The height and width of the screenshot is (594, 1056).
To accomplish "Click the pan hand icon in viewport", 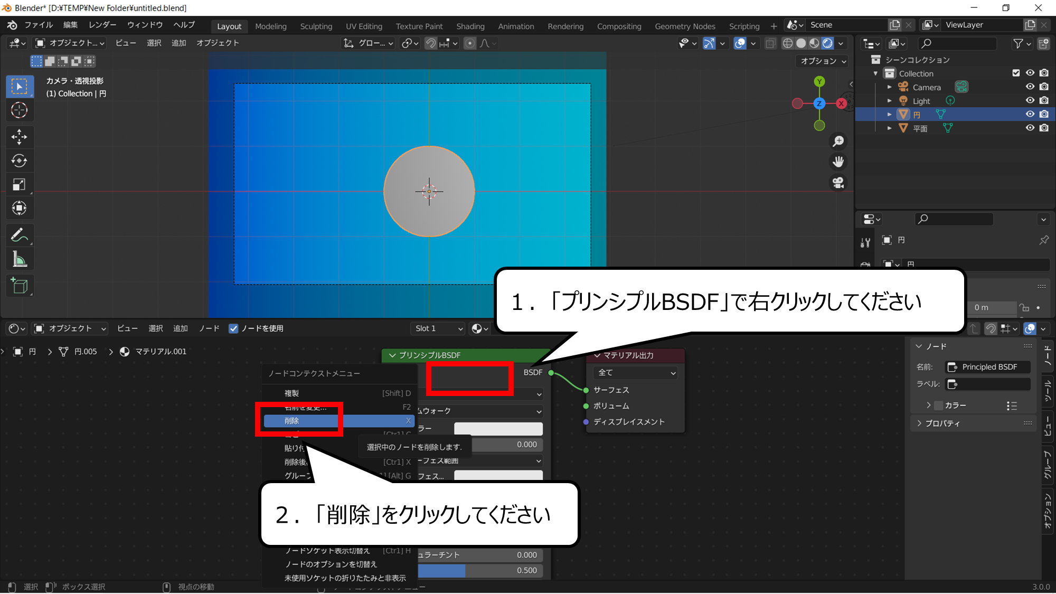I will (838, 162).
